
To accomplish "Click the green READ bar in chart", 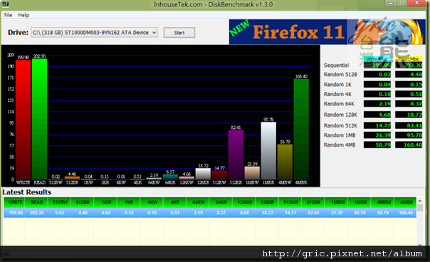I will tap(39, 119).
